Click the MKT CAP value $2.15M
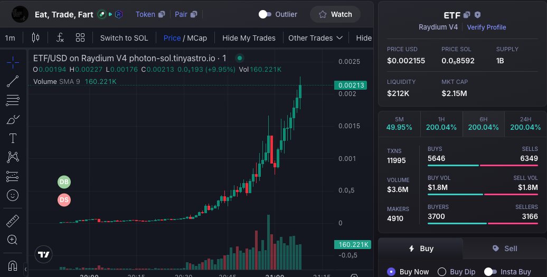The height and width of the screenshot is (277, 547). click(x=454, y=93)
